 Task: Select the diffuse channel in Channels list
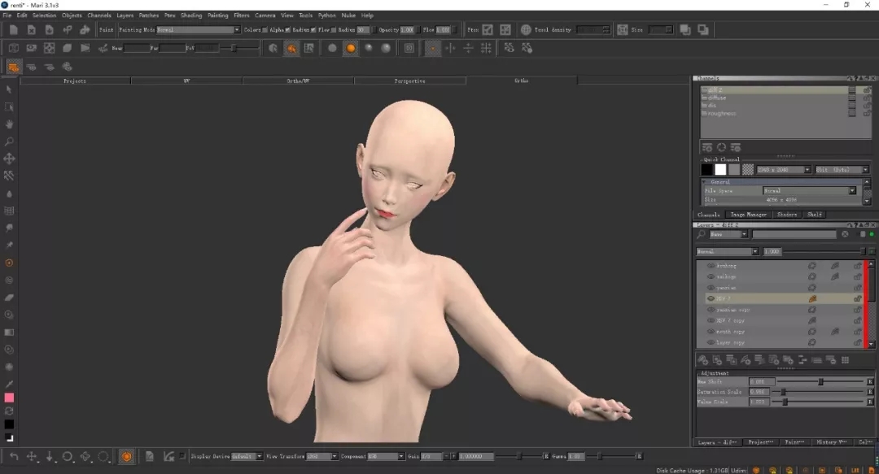[x=717, y=98]
